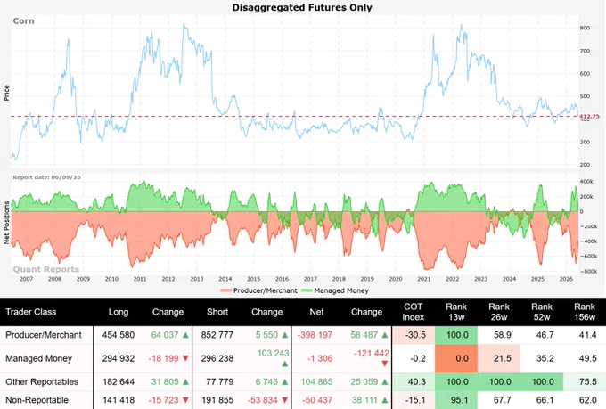Click Non-Reportable Rank 13w cell 95.1
The height and width of the screenshot is (409, 606).
point(457,400)
